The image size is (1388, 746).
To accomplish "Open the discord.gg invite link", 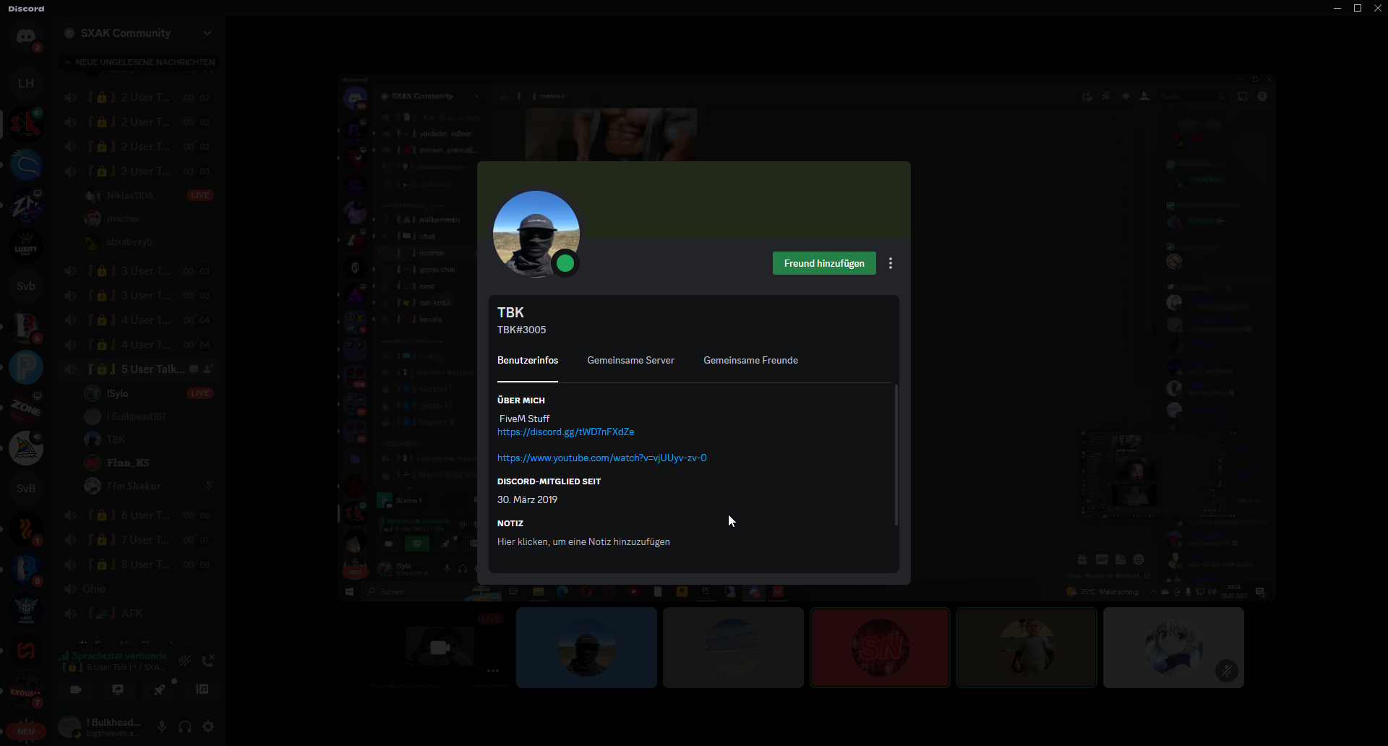I will click(565, 432).
